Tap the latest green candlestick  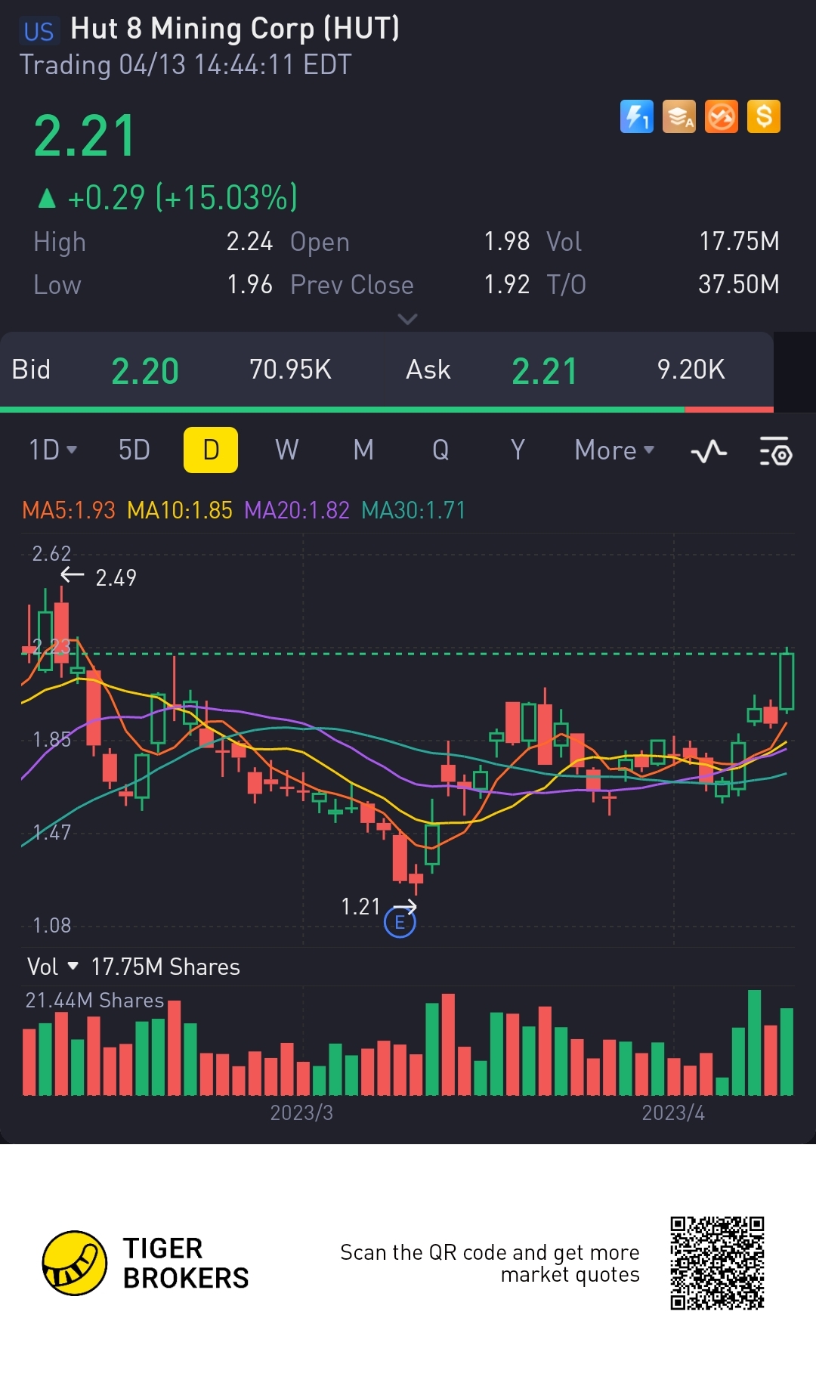(x=787, y=681)
